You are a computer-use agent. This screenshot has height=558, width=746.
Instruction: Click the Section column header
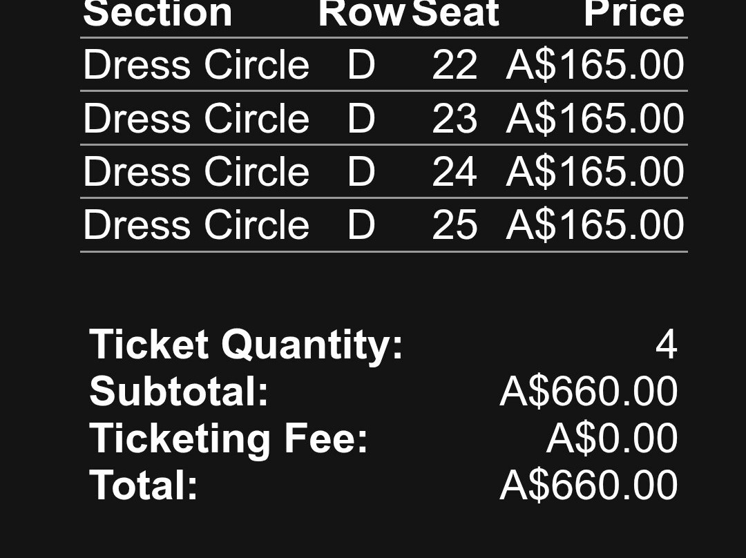pyautogui.click(x=157, y=14)
